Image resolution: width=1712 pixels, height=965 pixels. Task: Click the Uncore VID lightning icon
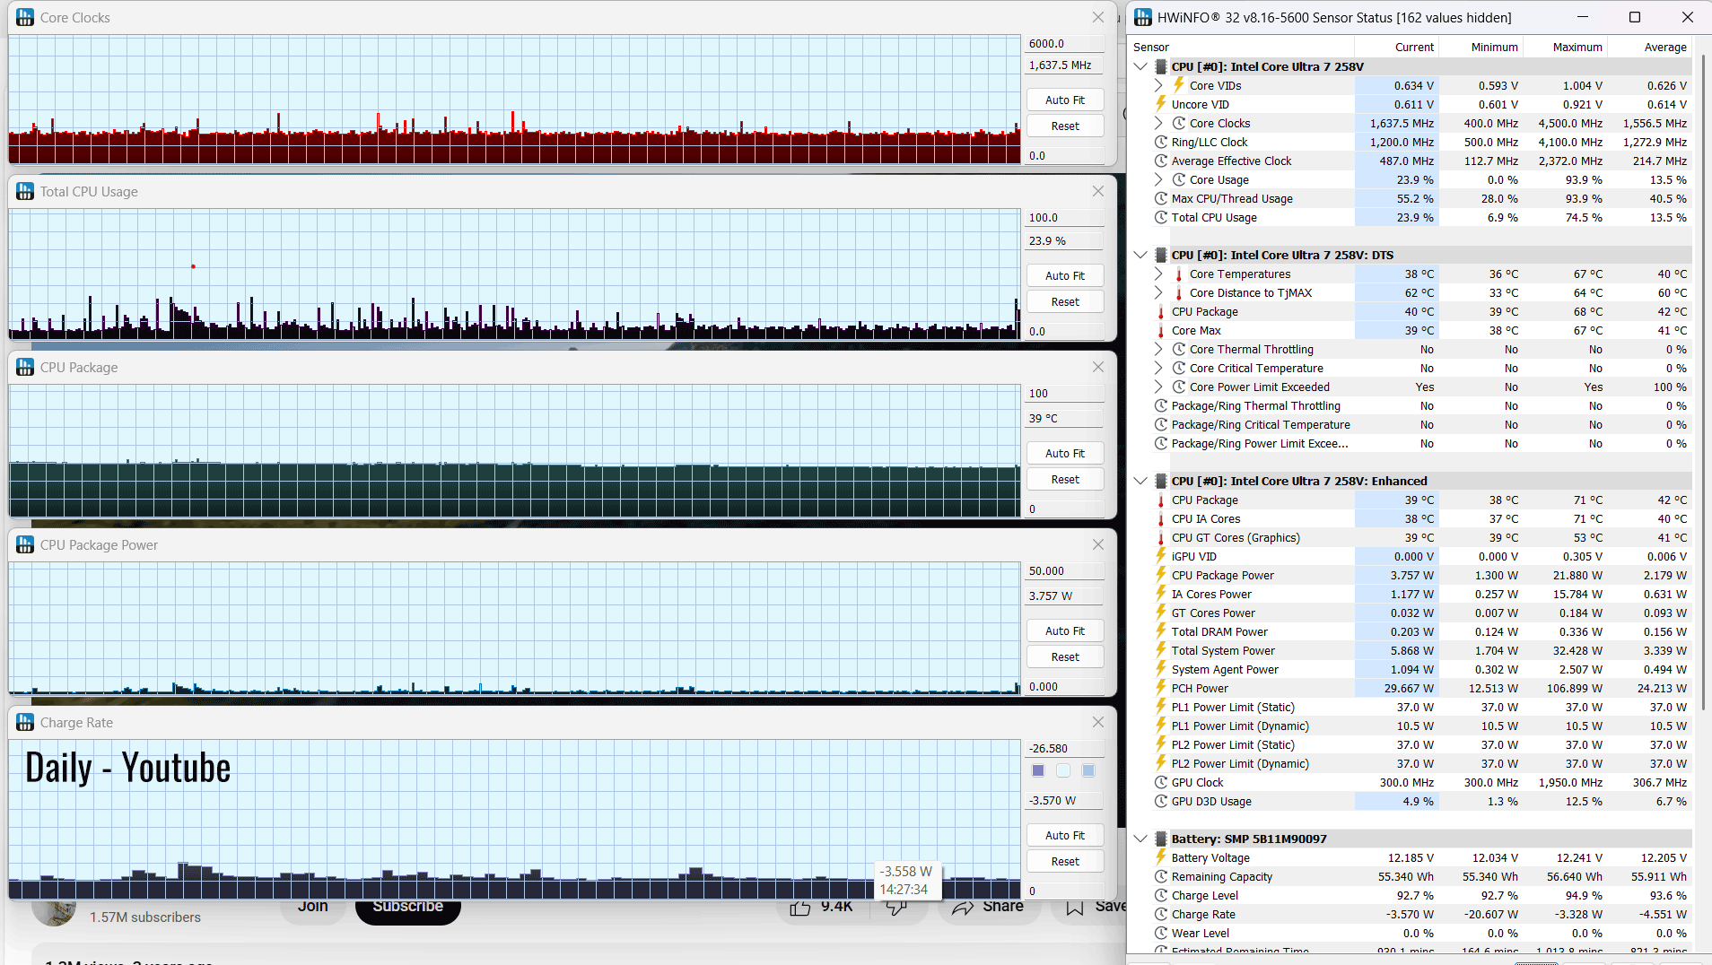pos(1161,104)
